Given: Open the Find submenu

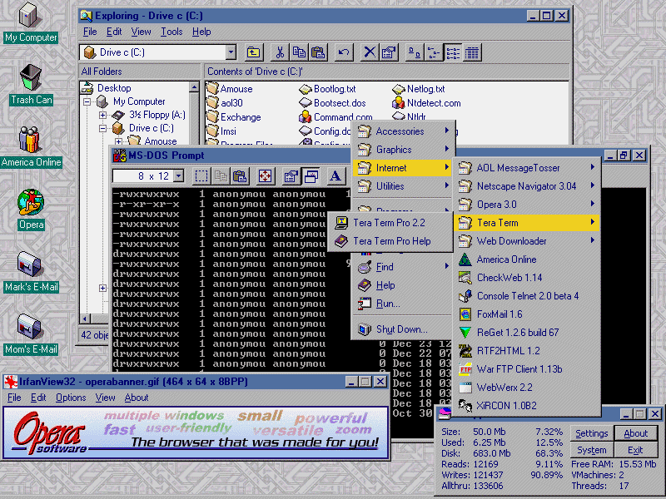Looking at the screenshot, I should [403, 267].
